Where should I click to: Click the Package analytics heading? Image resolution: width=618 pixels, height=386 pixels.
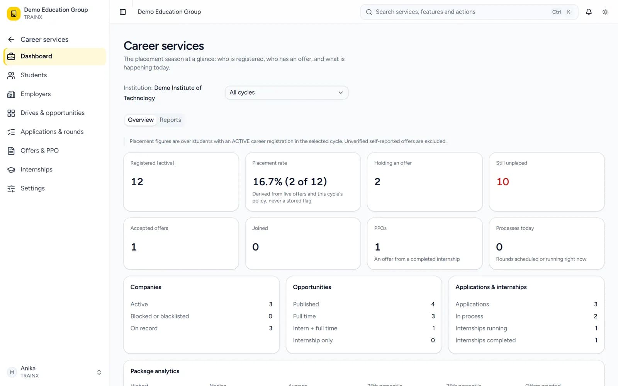155,371
